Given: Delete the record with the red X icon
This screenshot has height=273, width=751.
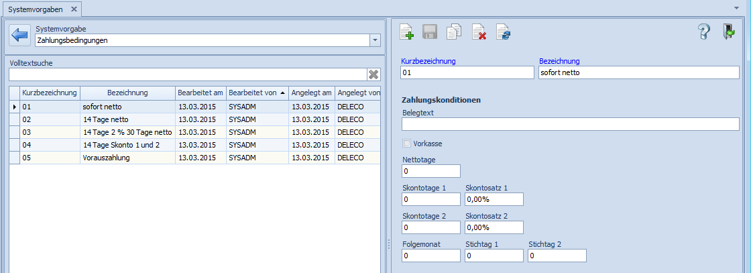Looking at the screenshot, I should (x=479, y=32).
